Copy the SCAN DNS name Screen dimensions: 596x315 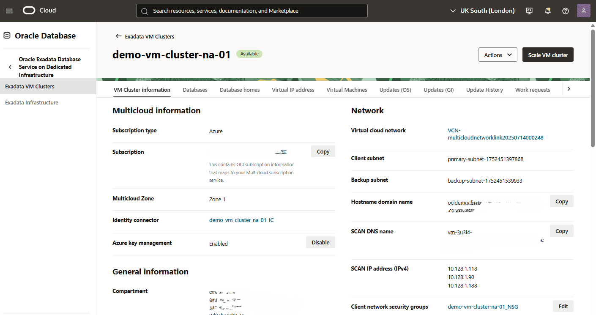pos(561,230)
